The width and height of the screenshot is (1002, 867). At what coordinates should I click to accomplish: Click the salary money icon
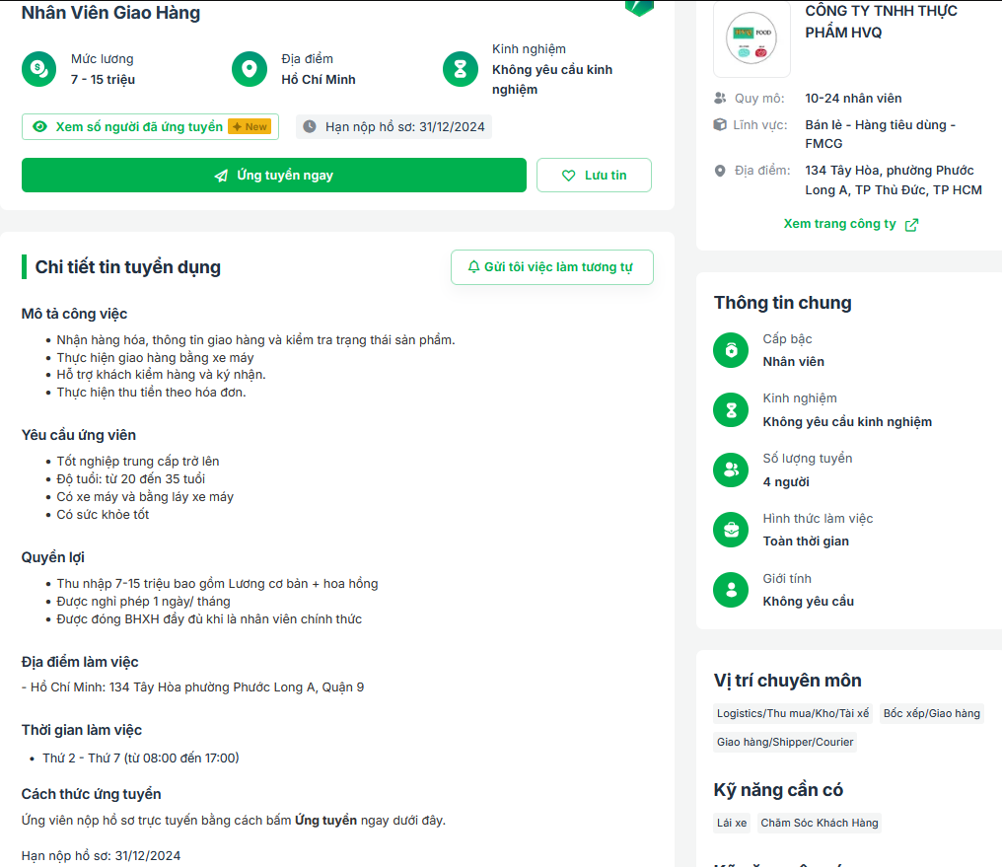pyautogui.click(x=39, y=69)
